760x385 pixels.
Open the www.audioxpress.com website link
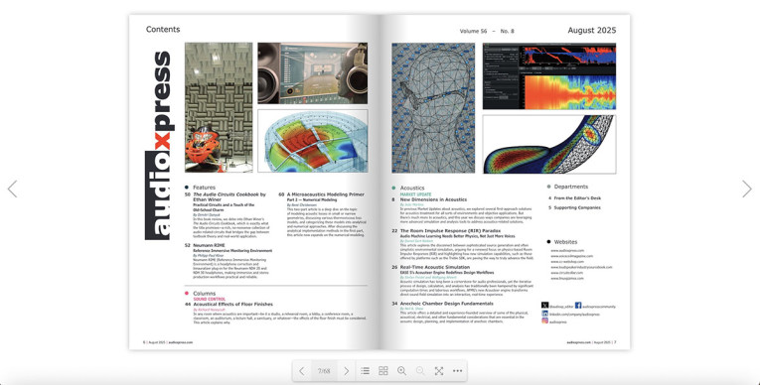(x=567, y=251)
